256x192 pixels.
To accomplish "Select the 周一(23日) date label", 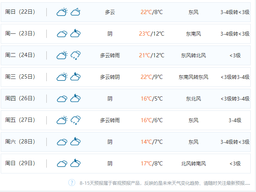I will point(20,34).
